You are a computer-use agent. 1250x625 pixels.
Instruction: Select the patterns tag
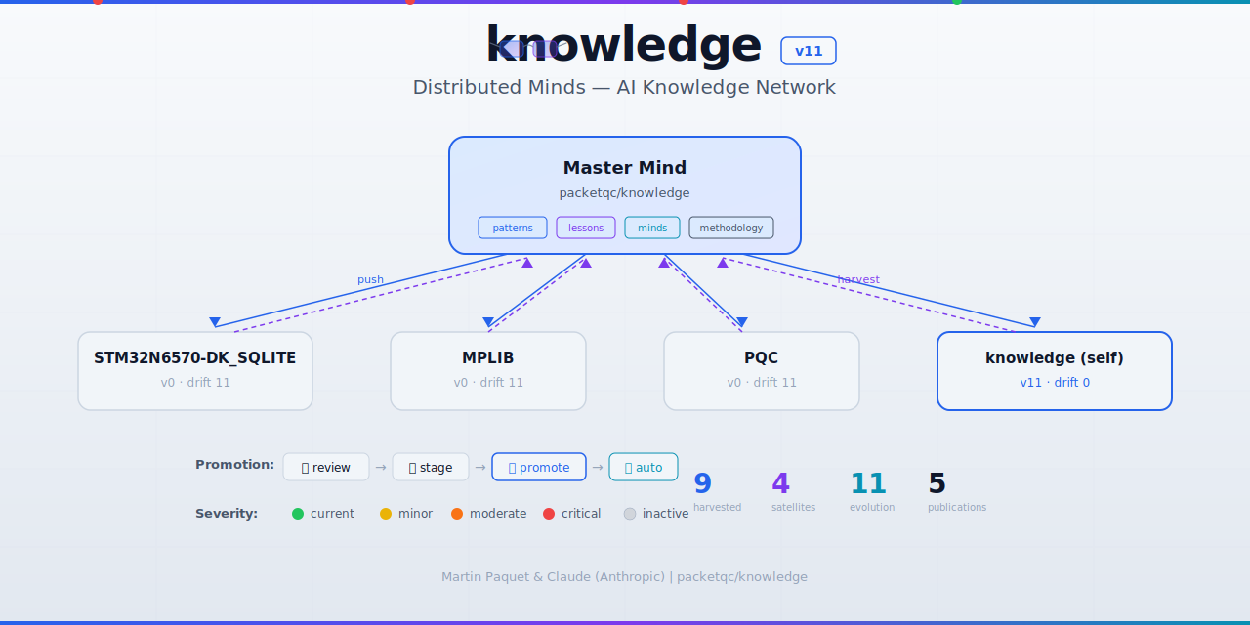pyautogui.click(x=513, y=228)
